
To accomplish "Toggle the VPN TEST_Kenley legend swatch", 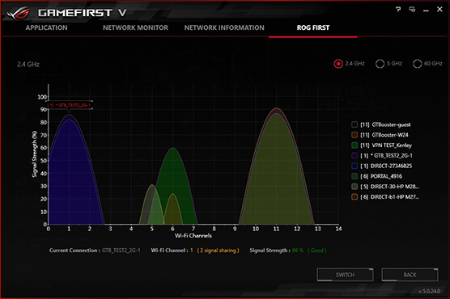I will coord(354,145).
